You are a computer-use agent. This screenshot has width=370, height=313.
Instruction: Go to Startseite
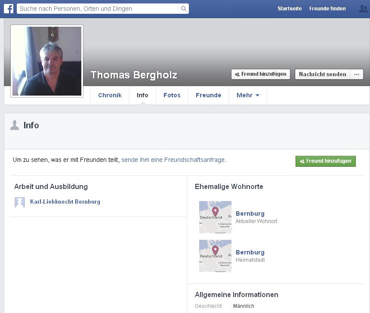(290, 8)
